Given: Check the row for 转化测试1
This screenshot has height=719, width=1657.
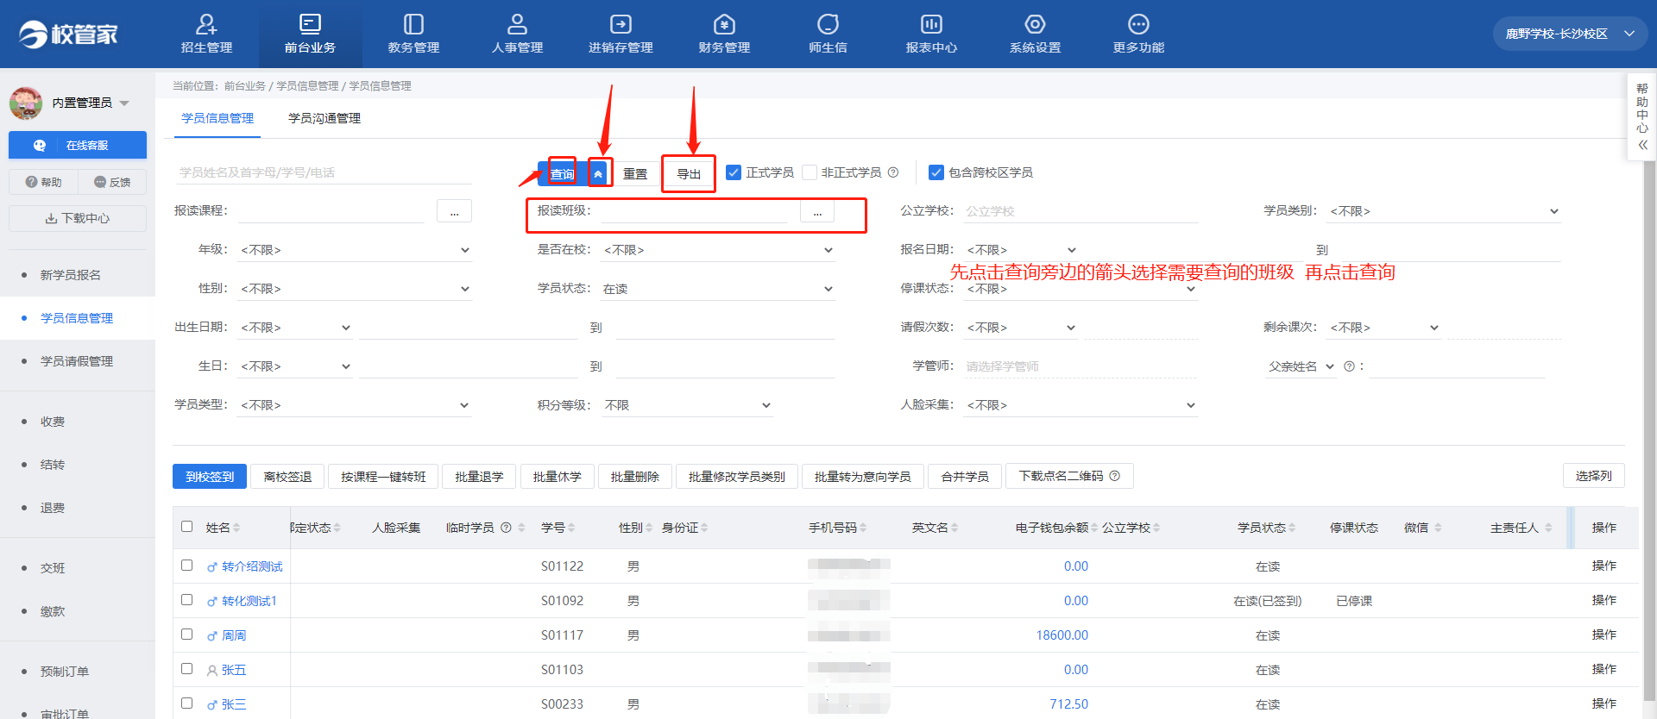Looking at the screenshot, I should click(187, 600).
